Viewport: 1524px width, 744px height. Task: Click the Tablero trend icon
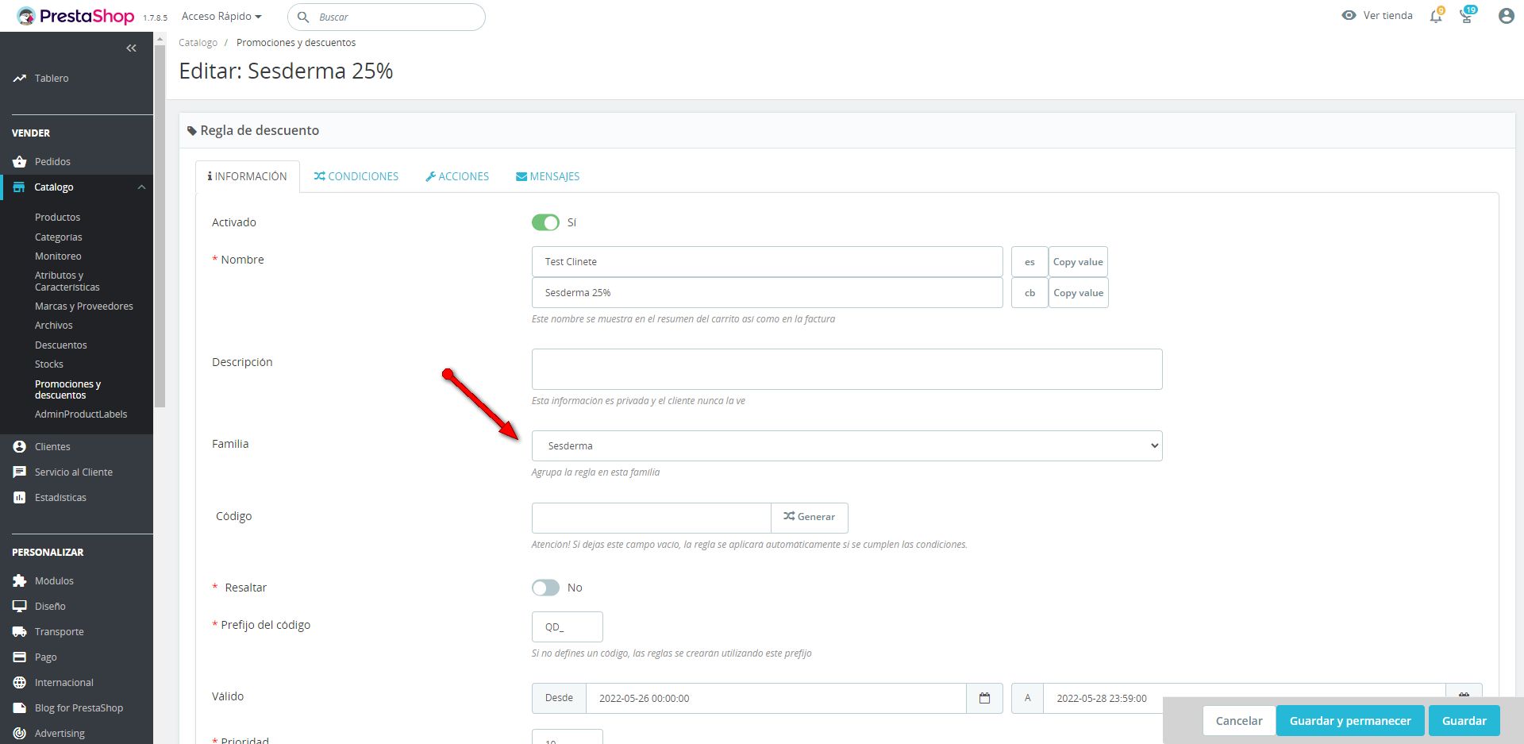(20, 79)
